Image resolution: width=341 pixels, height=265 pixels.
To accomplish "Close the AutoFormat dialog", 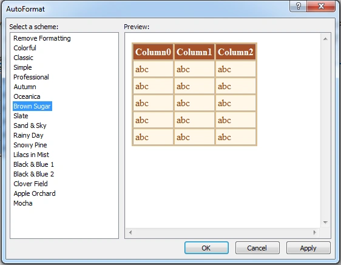I will point(321,6).
